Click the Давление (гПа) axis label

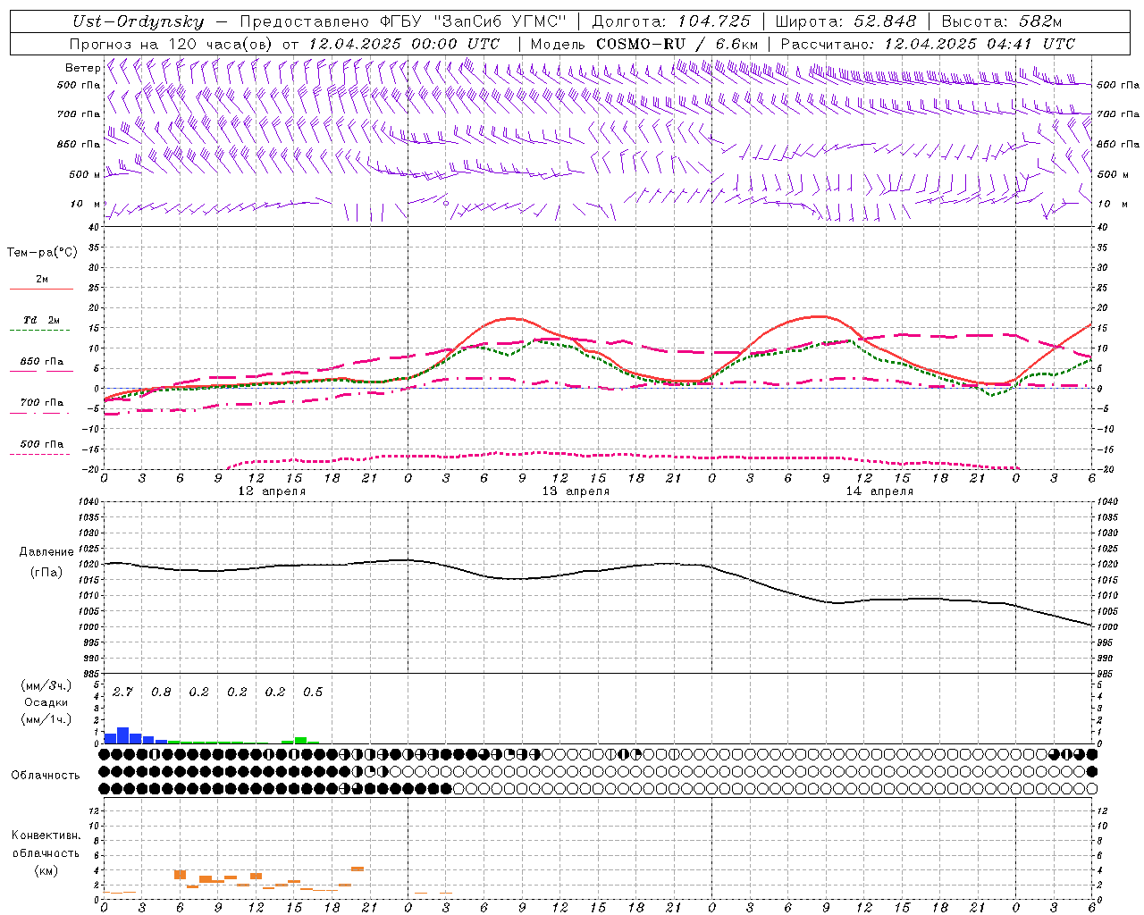(46, 562)
